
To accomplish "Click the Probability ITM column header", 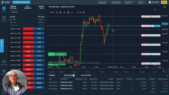I will [81, 79].
